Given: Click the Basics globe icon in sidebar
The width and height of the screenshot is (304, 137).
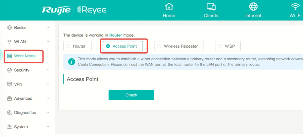Looking at the screenshot, I should click(x=9, y=28).
